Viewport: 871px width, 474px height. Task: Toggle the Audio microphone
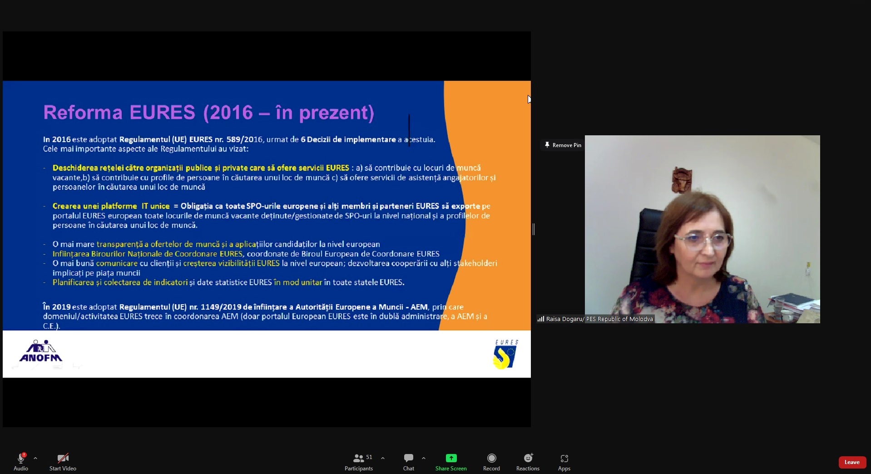click(21, 462)
